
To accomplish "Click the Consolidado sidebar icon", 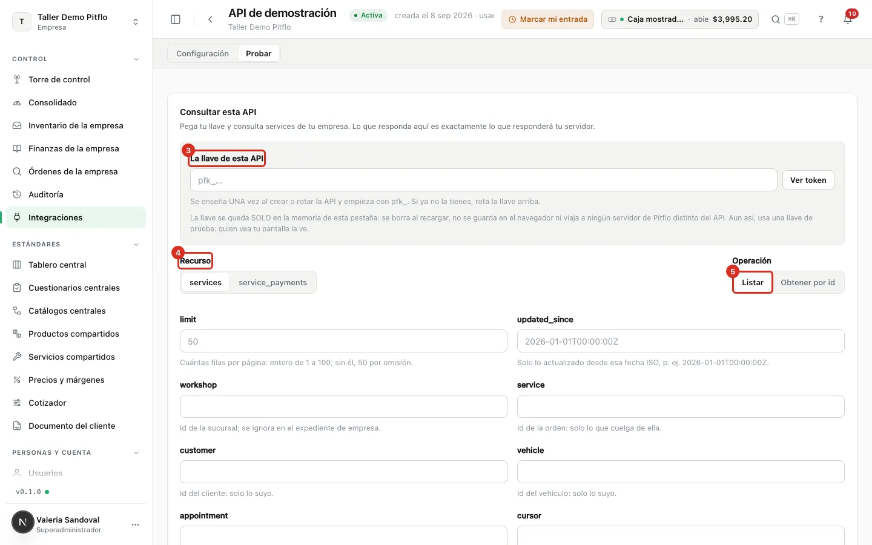I will [17, 102].
